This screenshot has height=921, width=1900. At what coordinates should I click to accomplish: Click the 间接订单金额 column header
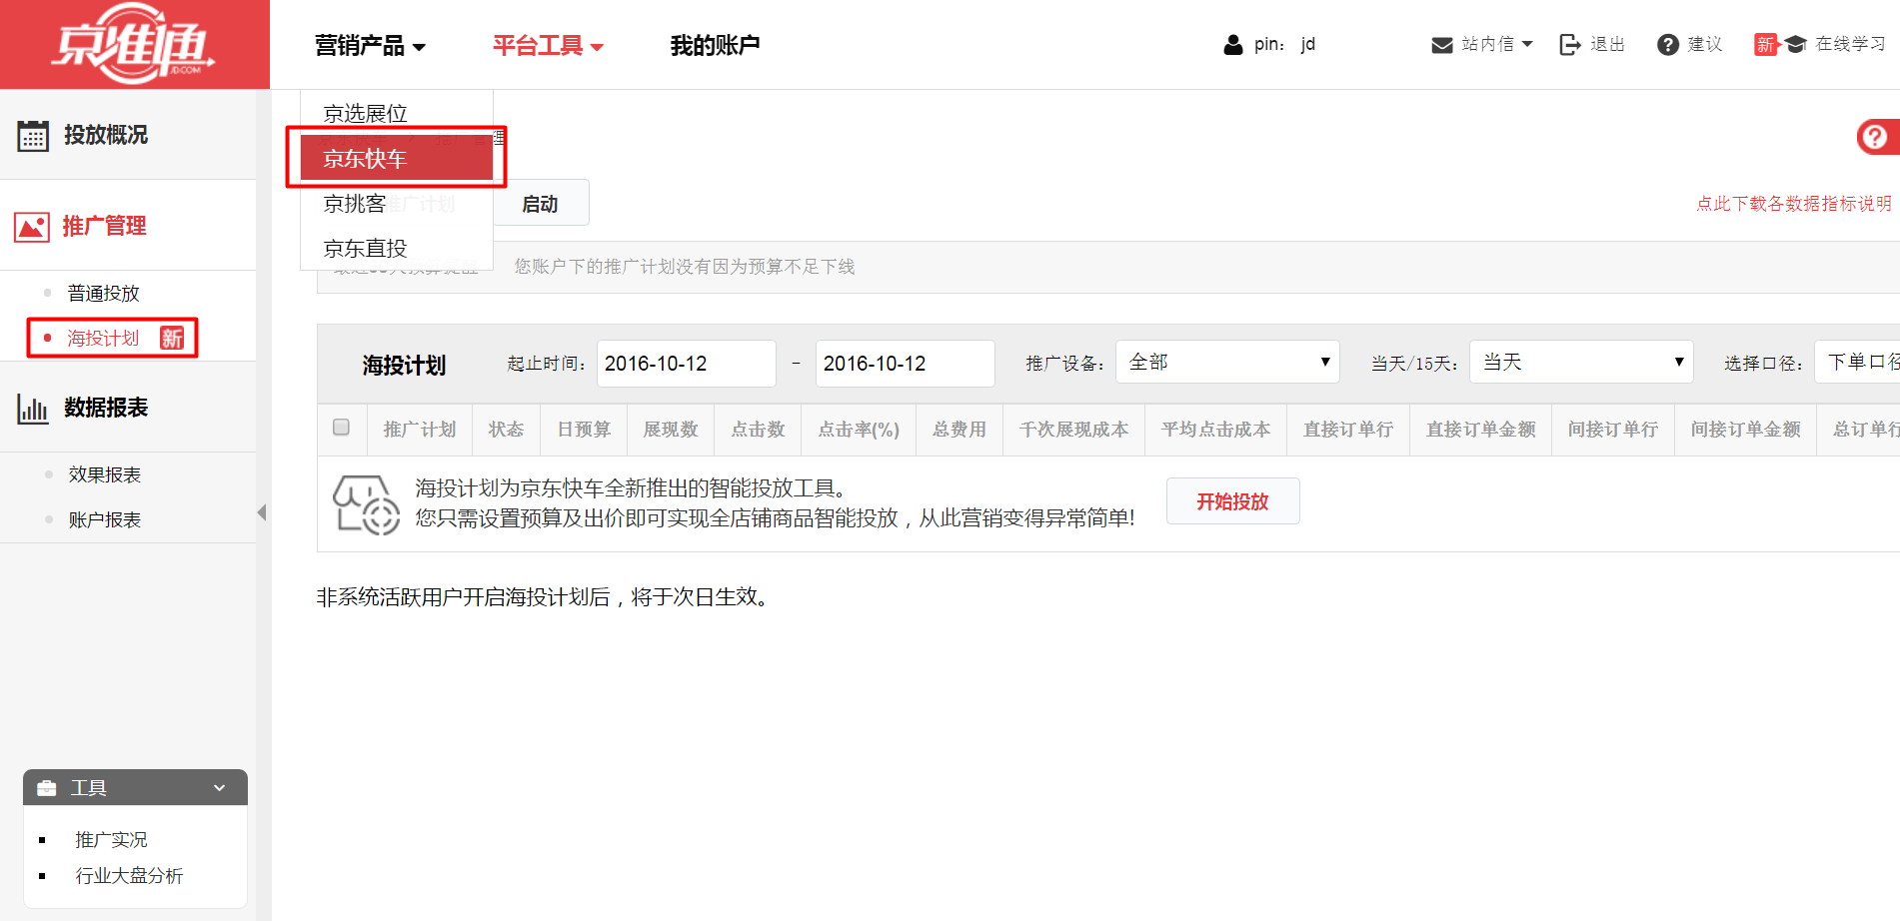click(1746, 430)
